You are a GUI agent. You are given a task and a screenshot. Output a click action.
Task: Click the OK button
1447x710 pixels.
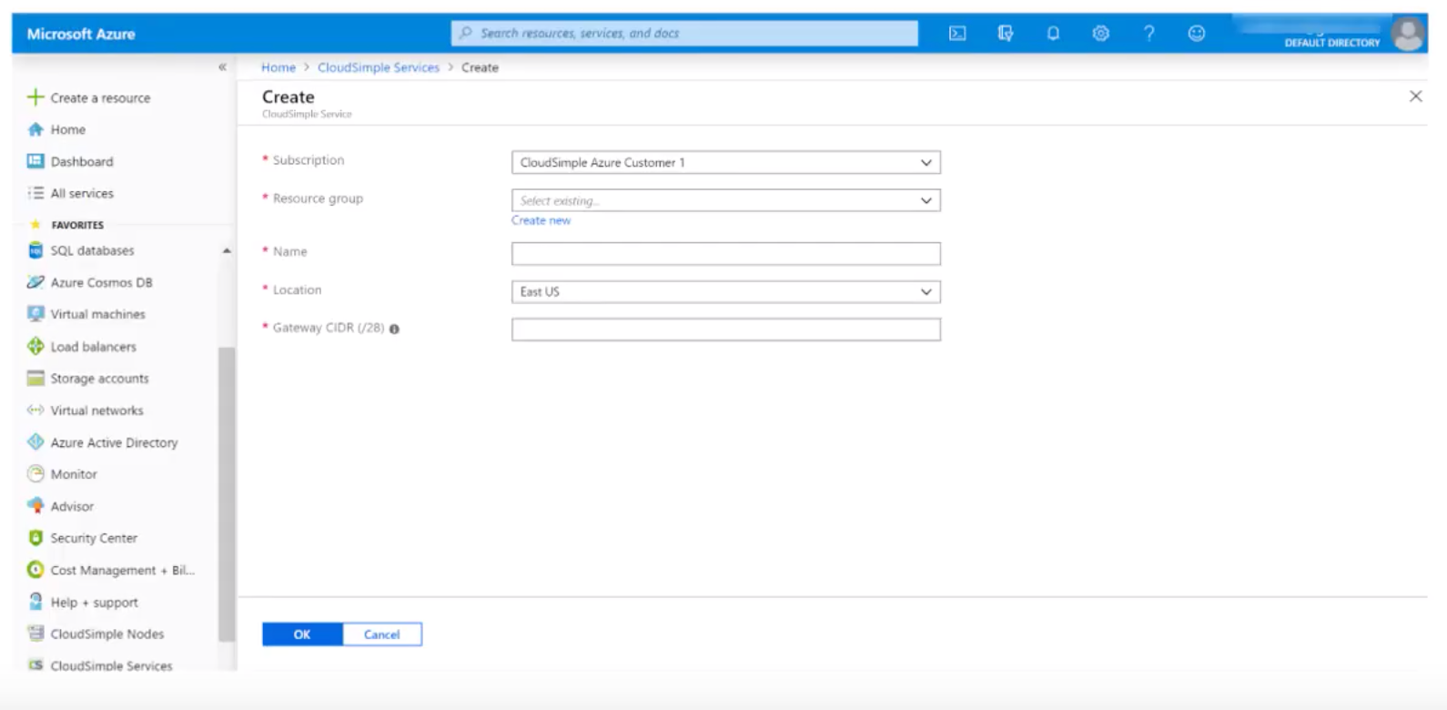click(302, 634)
